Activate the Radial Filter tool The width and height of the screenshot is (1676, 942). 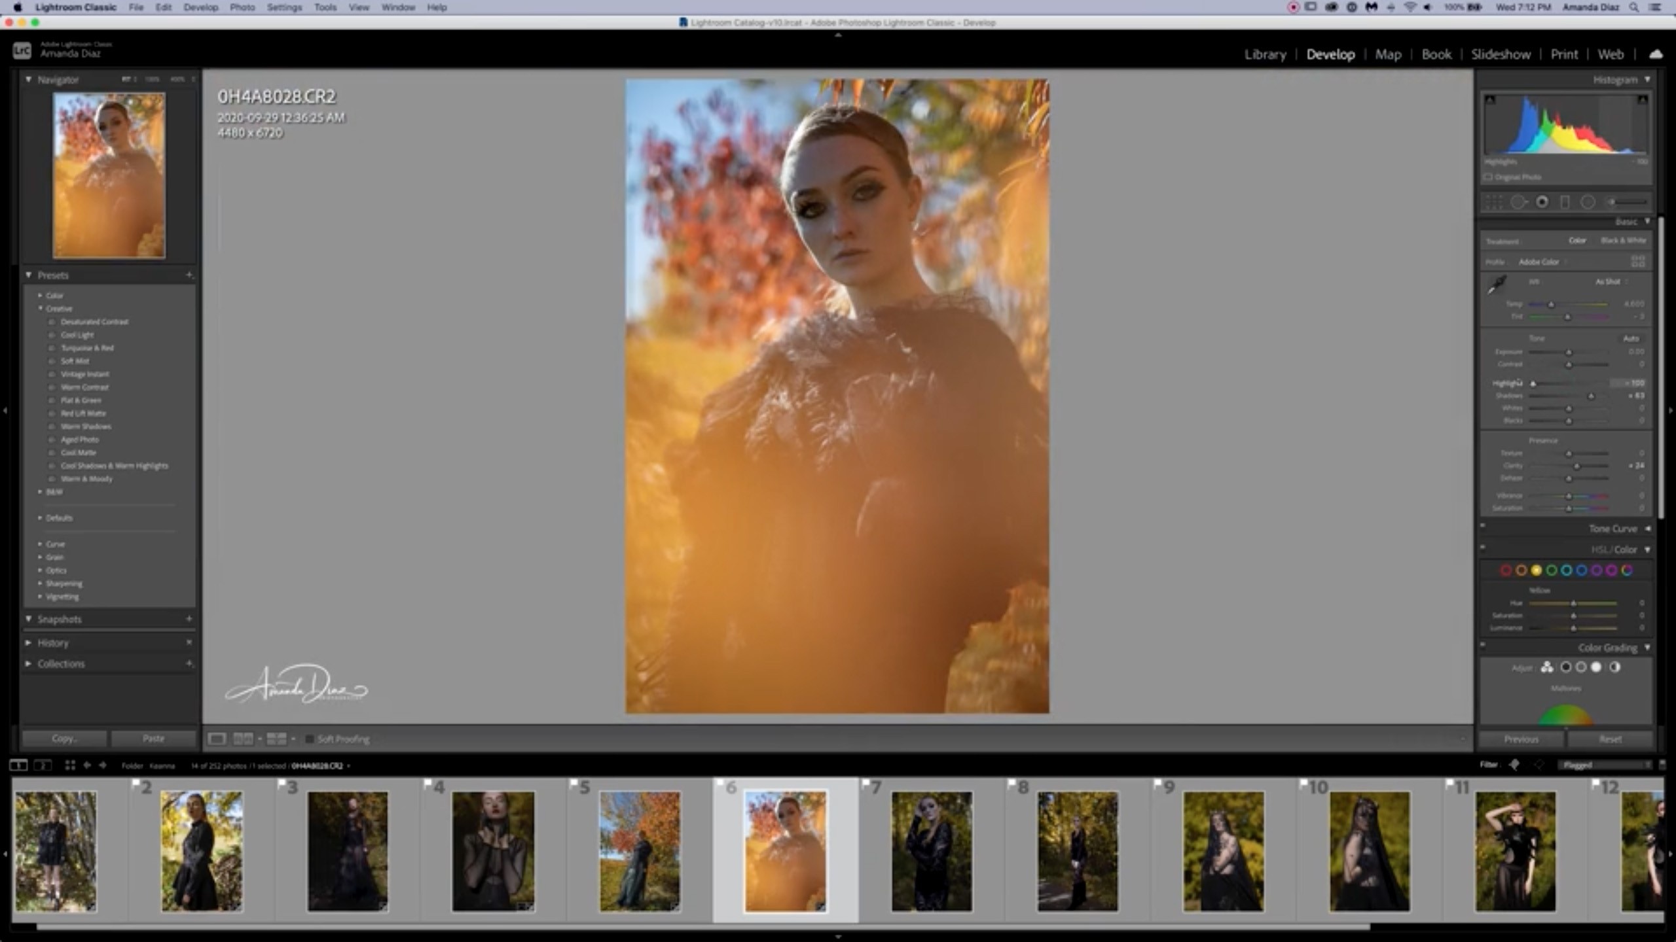[x=1588, y=202]
